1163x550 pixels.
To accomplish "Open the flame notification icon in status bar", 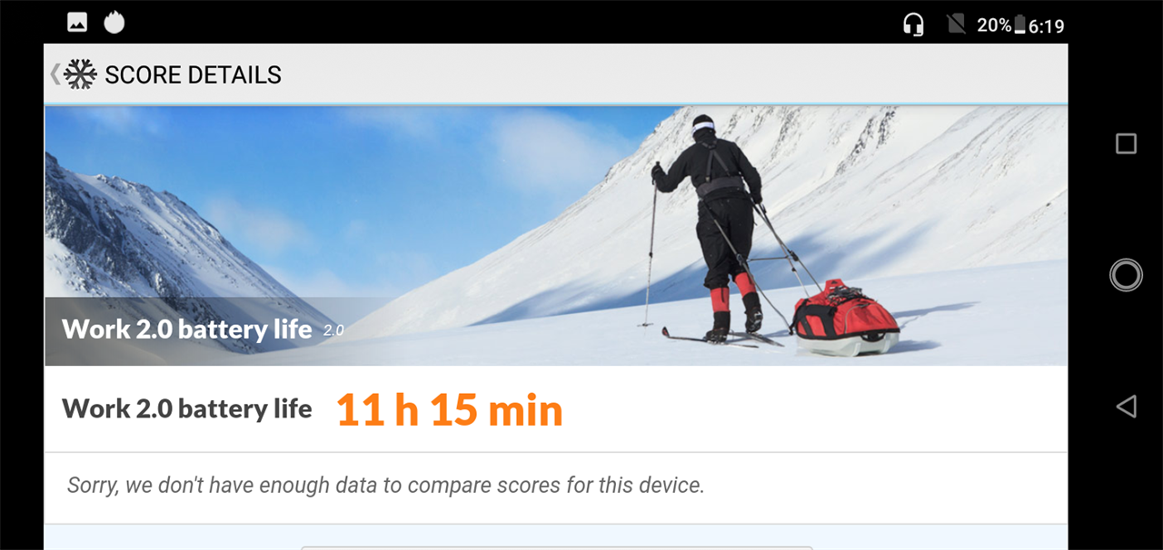I will [x=114, y=22].
